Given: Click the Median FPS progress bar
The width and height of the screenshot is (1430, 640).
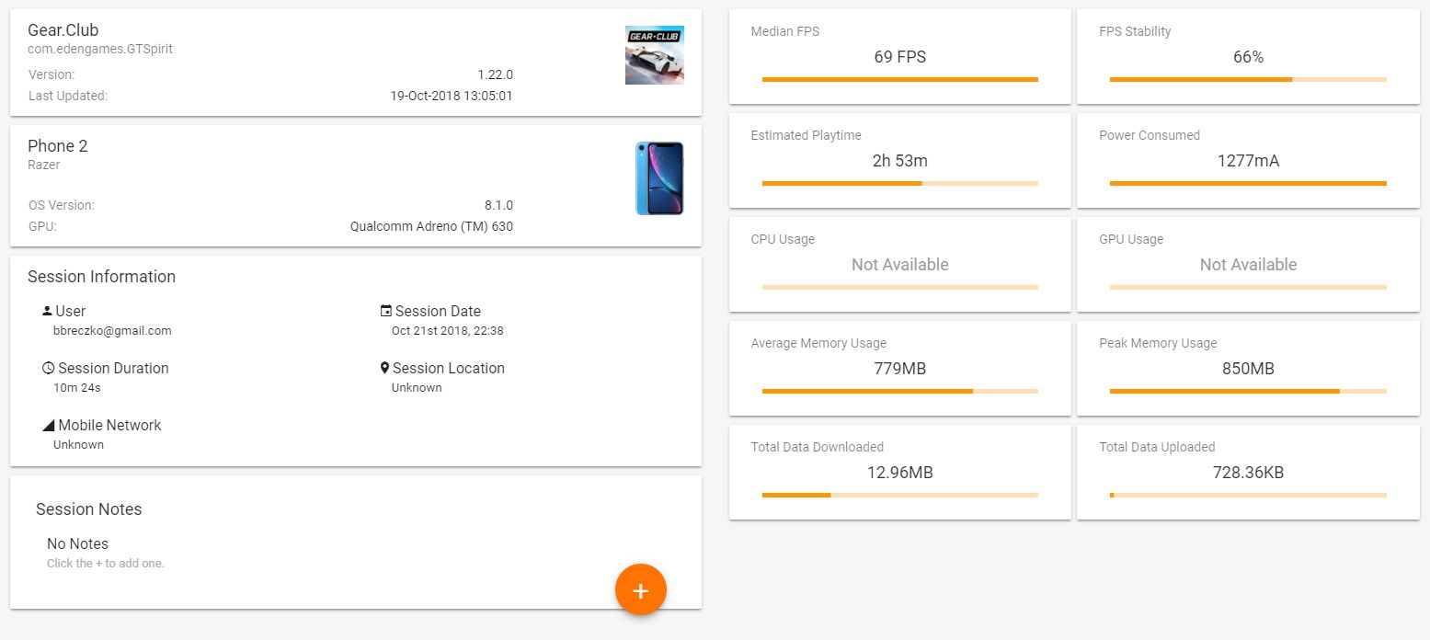Looking at the screenshot, I should pos(899,80).
